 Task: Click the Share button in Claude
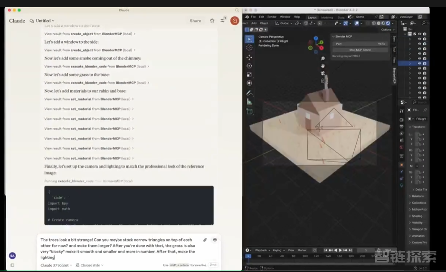195,21
